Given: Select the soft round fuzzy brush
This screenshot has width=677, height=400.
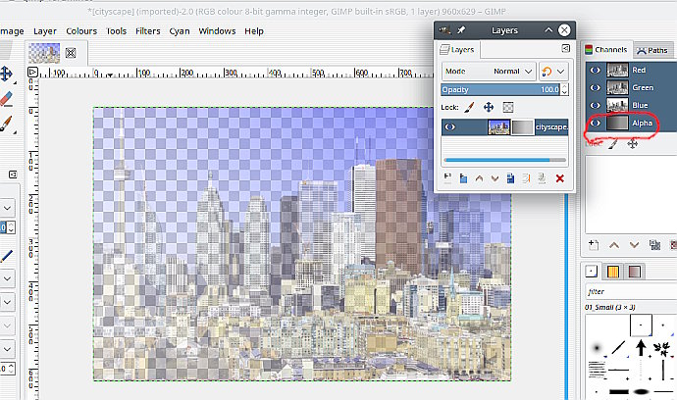Looking at the screenshot, I should [x=598, y=348].
